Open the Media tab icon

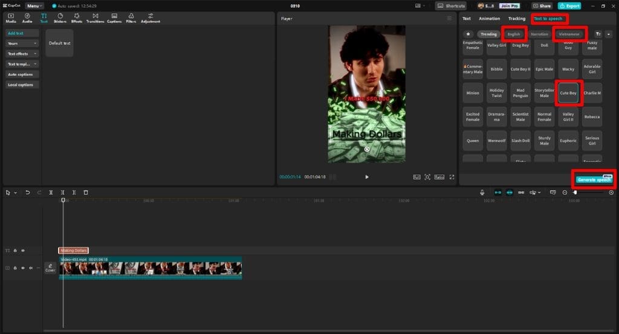tap(11, 18)
